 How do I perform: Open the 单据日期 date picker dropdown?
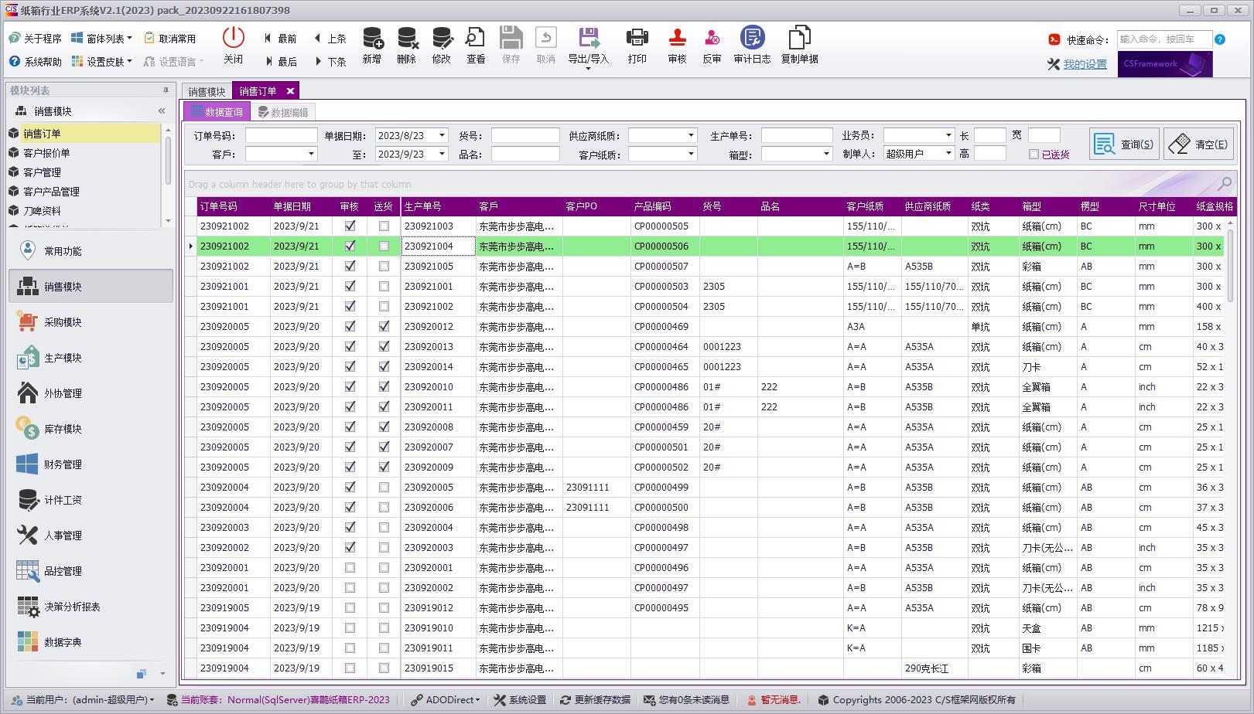pos(442,134)
